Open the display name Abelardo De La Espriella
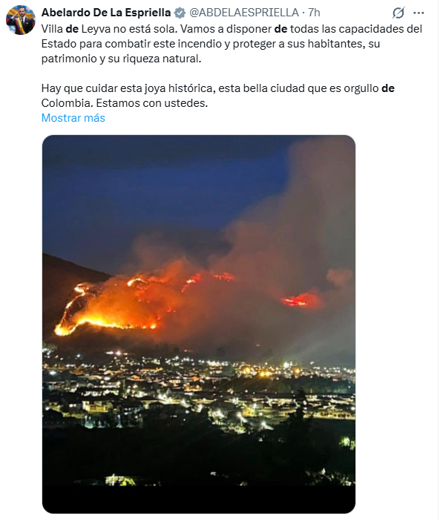 [x=106, y=13]
